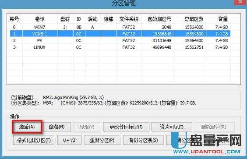Select the LINUX partition row
The height and width of the screenshot is (159, 247).
[120, 47]
